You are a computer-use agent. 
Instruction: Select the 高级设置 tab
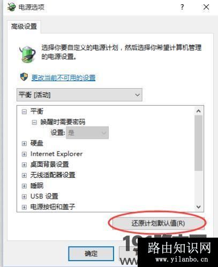[x=24, y=27]
